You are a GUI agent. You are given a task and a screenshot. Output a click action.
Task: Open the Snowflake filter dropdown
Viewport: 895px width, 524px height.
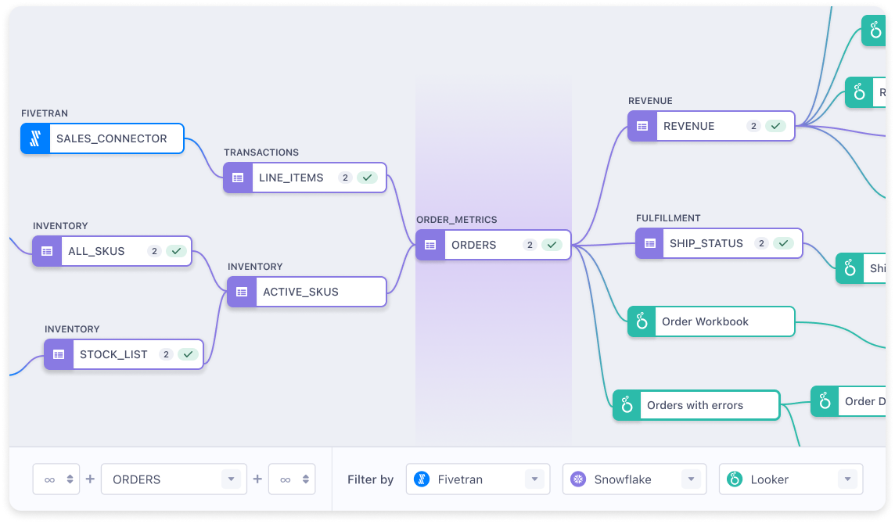coord(692,479)
